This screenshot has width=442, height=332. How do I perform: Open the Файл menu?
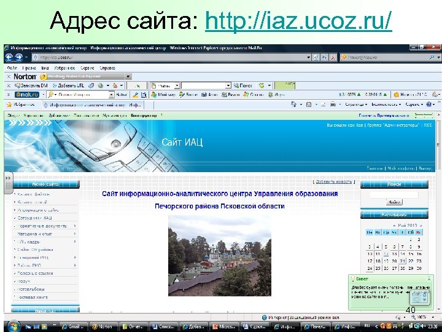[12, 68]
